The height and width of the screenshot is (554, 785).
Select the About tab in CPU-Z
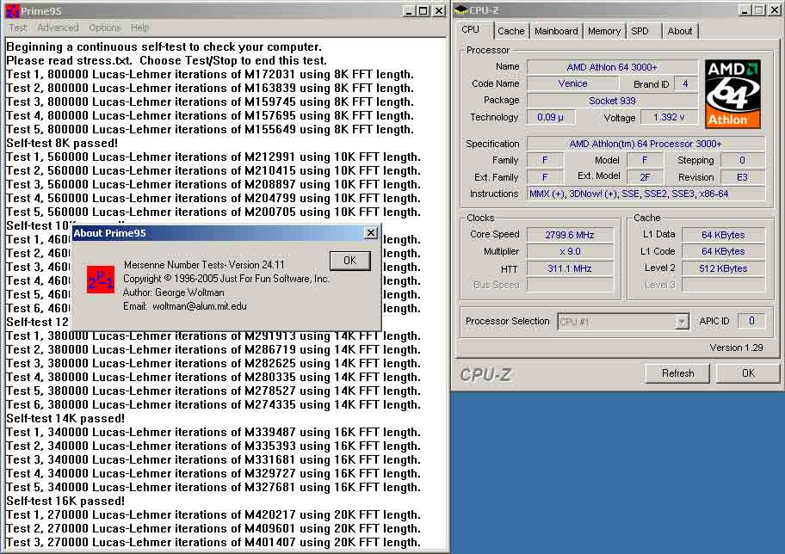pos(680,31)
